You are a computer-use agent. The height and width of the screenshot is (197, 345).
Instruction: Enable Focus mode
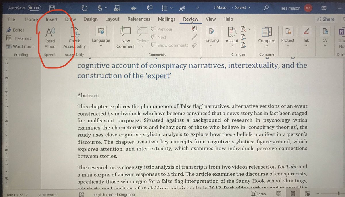258,194
